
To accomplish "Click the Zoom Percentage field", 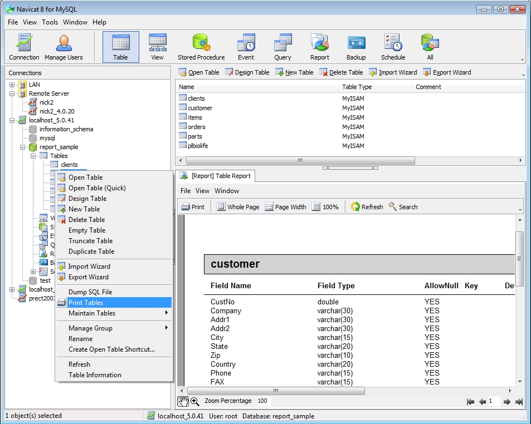I will point(263,401).
